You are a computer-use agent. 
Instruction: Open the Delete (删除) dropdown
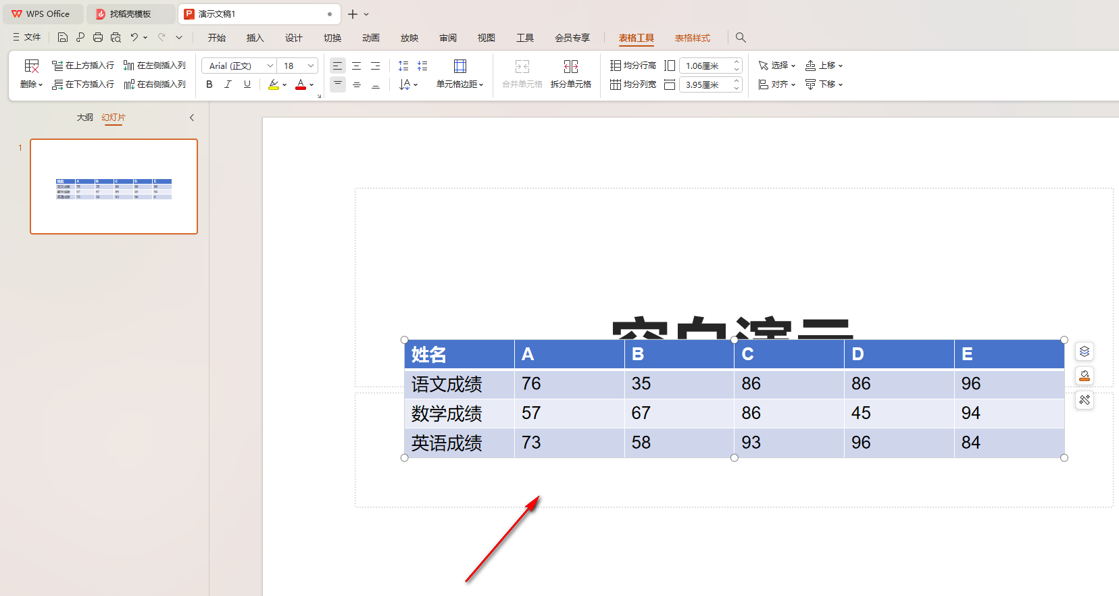pos(32,84)
